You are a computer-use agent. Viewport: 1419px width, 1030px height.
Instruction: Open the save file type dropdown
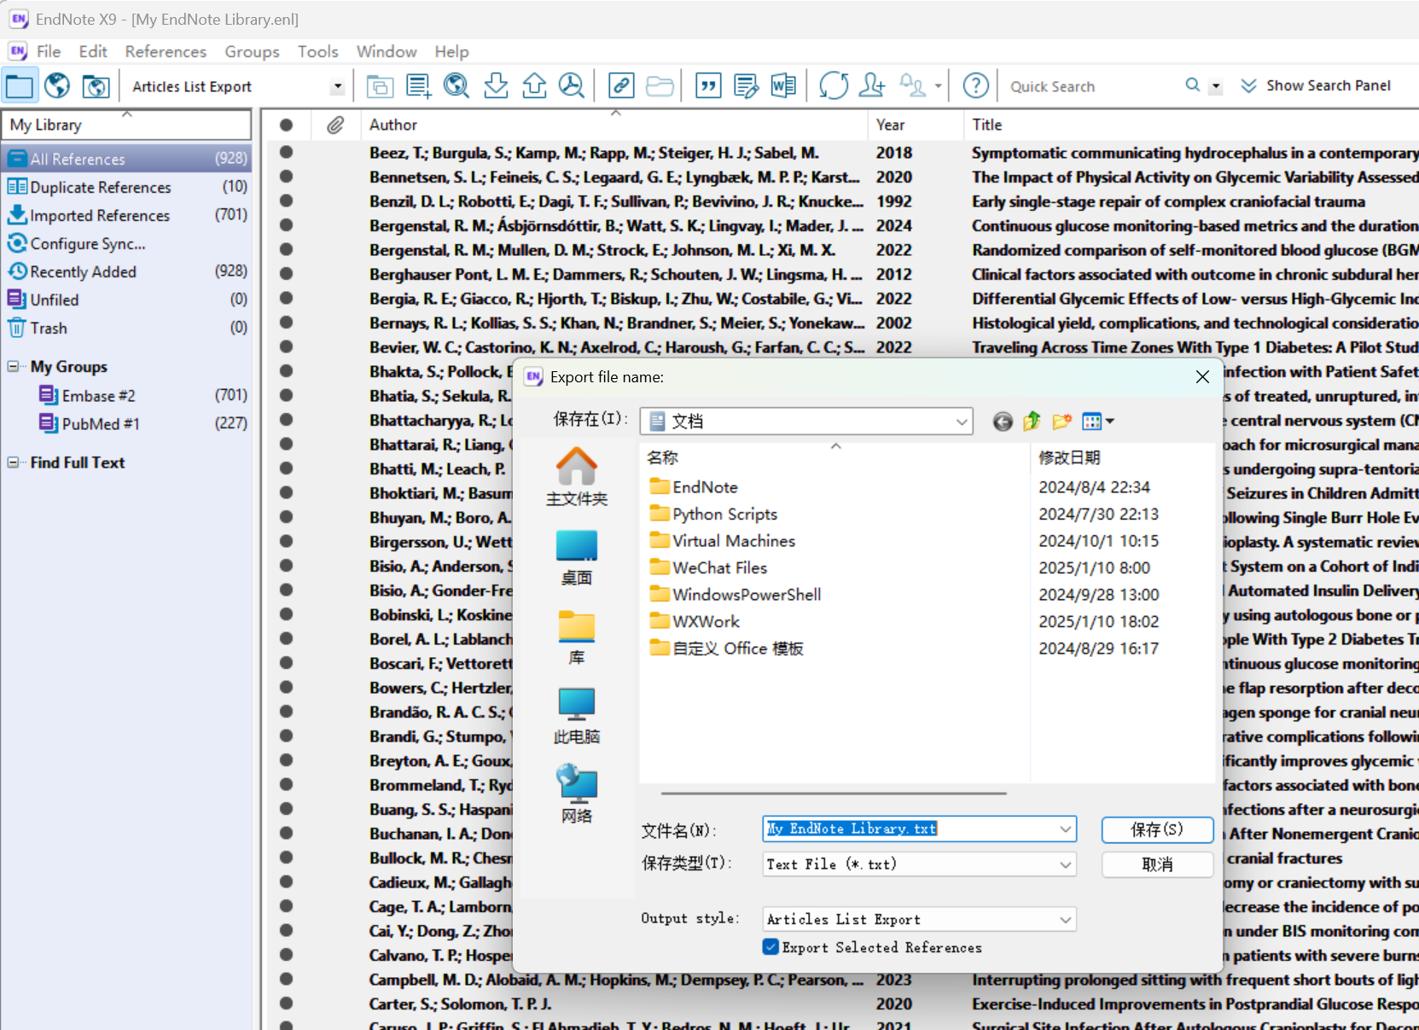(x=1064, y=864)
